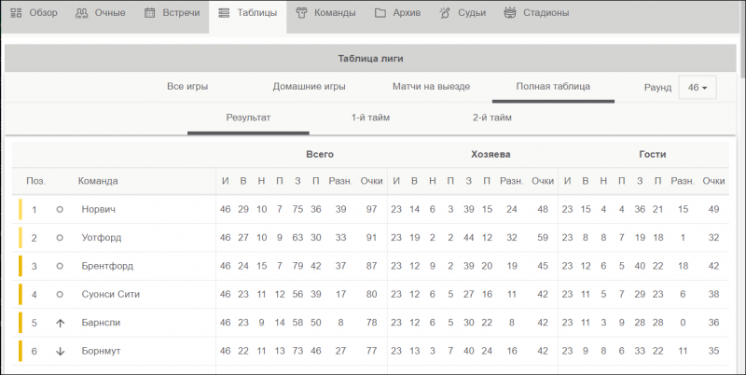Screen dimensions: 746x375
Task: Click the Обзор overview icon
Action: click(16, 13)
